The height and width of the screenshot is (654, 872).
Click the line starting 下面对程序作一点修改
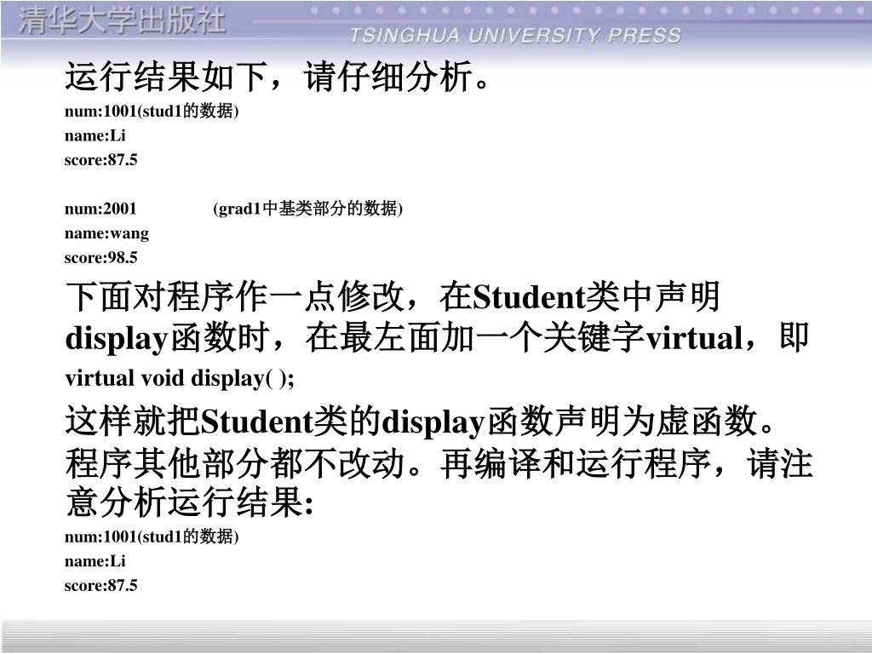point(393,296)
